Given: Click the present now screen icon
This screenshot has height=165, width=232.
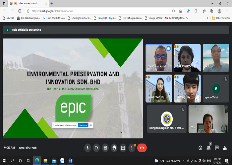Looking at the screenshot, I should (123, 148).
